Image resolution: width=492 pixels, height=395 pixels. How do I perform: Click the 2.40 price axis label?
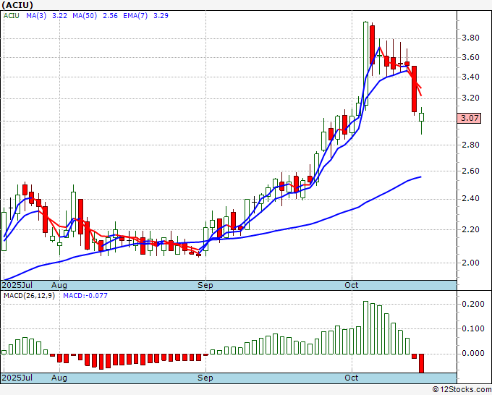470,199
